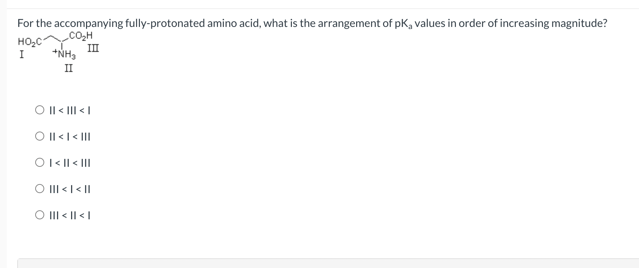Select the radio button for III < II < I
Screen dimensions: 639x268
40,215
